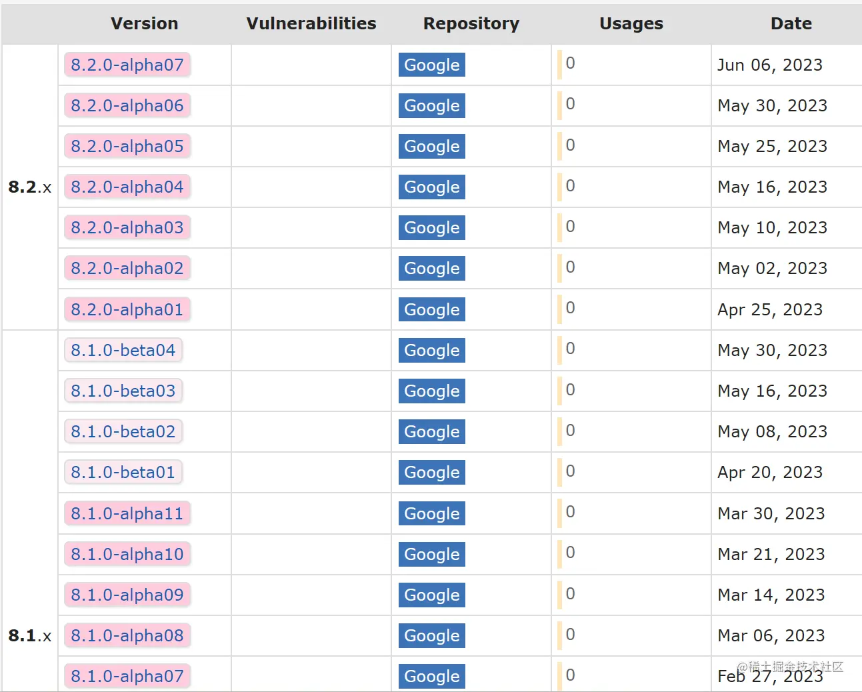Select the 8.2.x version group label

click(30, 187)
